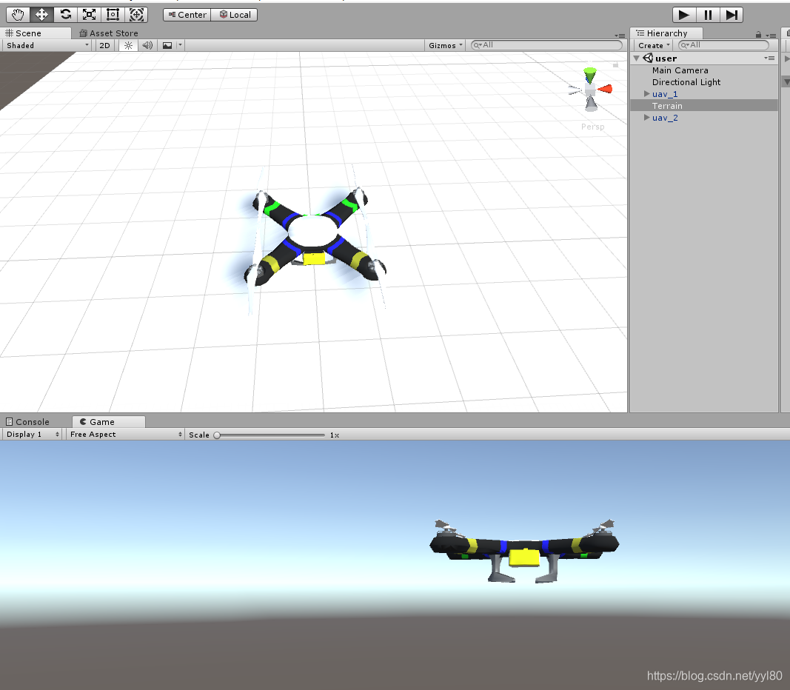Select the Hand tool
This screenshot has width=790, height=690.
18,15
